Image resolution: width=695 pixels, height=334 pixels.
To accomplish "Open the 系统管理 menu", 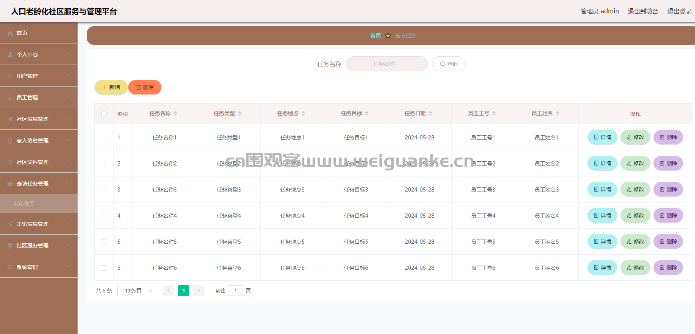I will [39, 267].
